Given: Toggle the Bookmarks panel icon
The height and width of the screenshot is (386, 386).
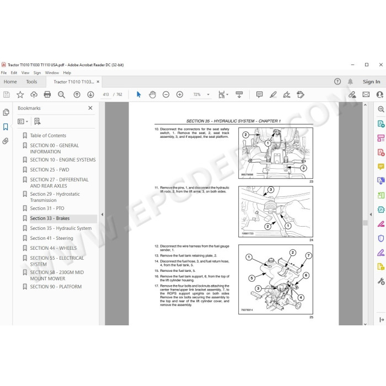Looking at the screenshot, I should 6,127.
